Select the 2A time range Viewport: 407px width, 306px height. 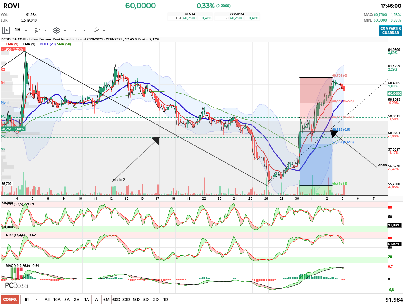tap(77, 300)
